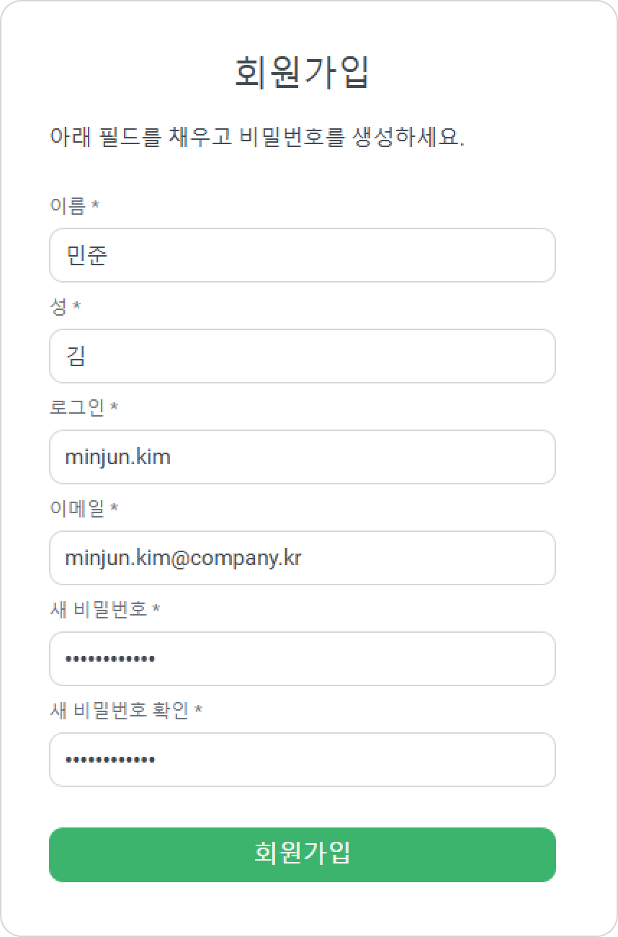Click into the 새 비밀번호 password field
Screen dimensions: 618x937
[303, 659]
